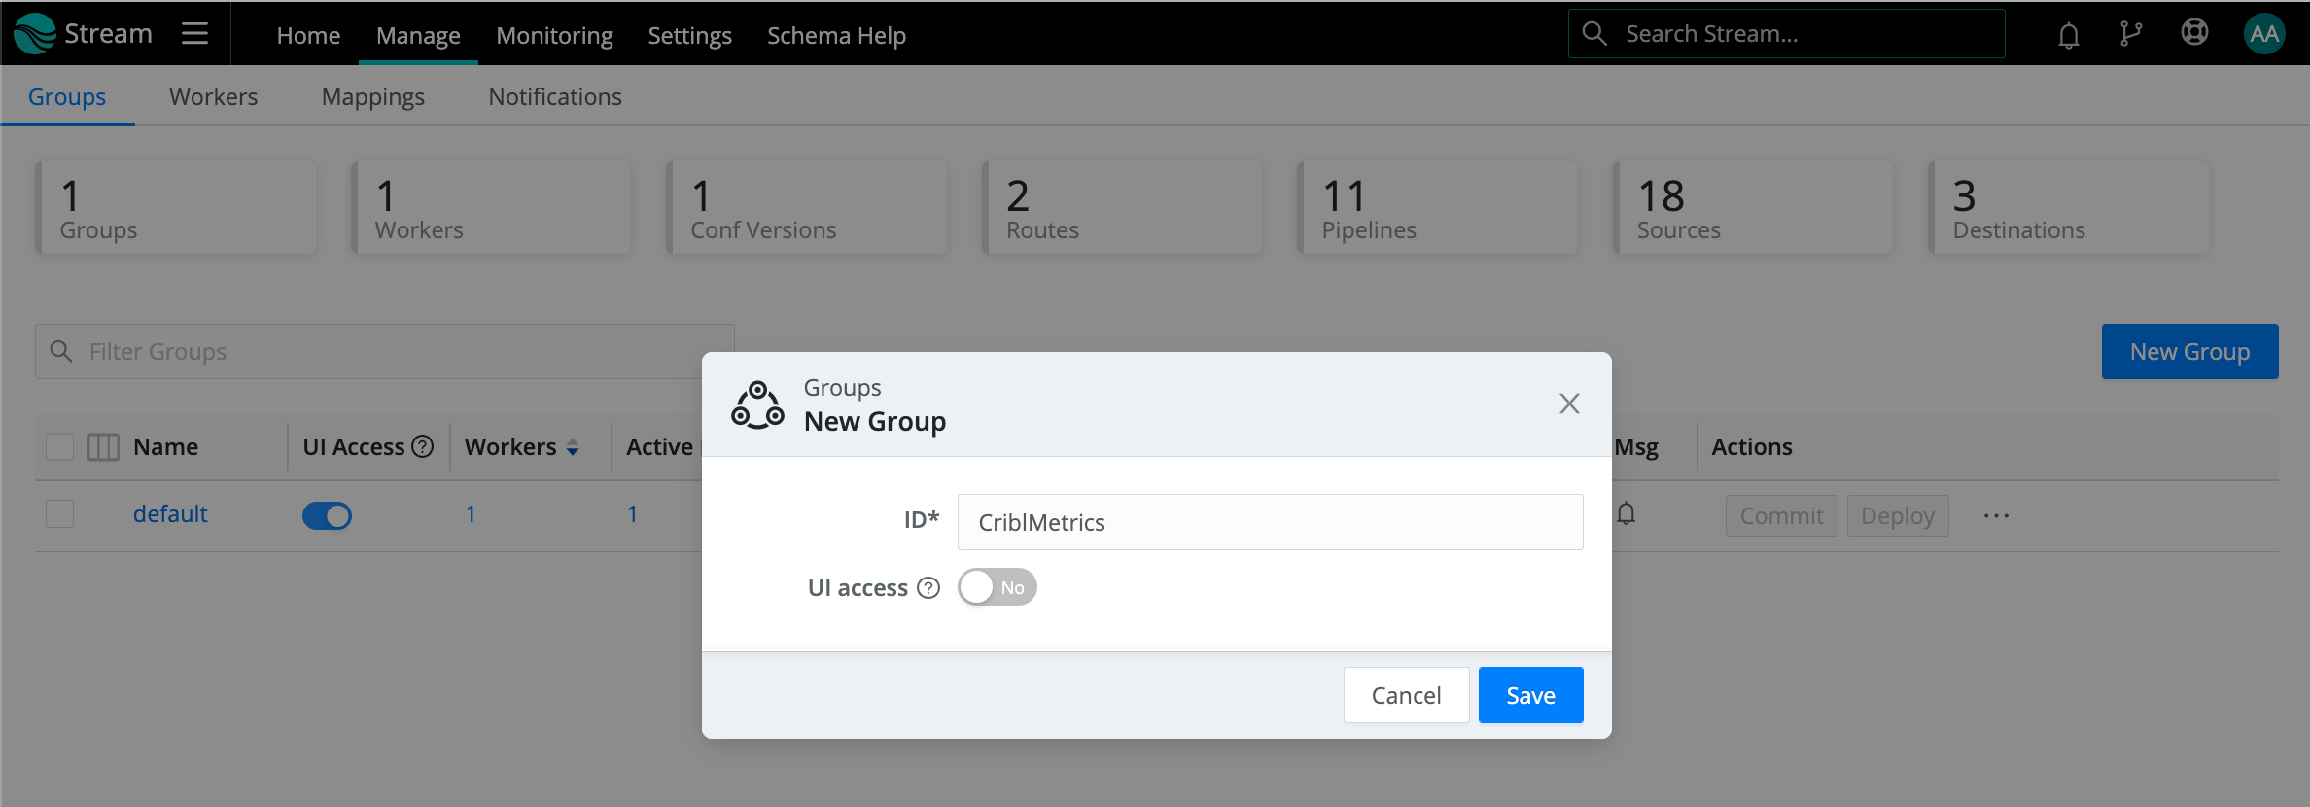Sort by the Workers column arrow
This screenshot has width=2310, height=807.
click(x=573, y=447)
